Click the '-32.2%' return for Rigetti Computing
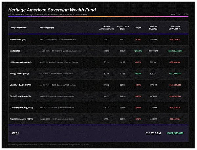The height and width of the screenshot is (150, 197). click(x=138, y=119)
